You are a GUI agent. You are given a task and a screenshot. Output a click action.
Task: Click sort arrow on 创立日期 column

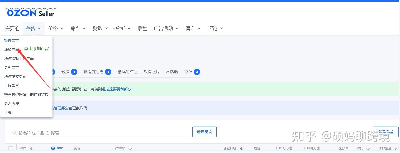coord(242,148)
